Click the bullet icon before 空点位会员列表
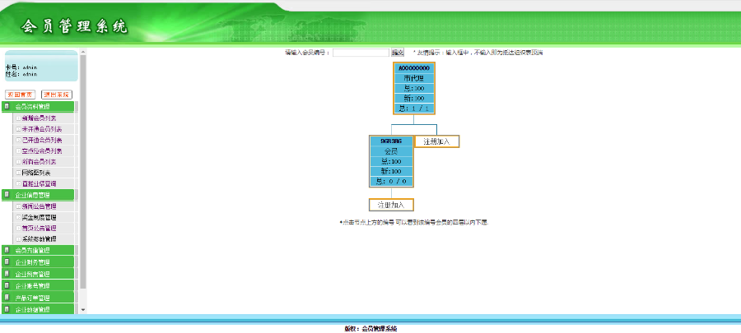Viewport: 741px width, 333px height. click(x=18, y=151)
